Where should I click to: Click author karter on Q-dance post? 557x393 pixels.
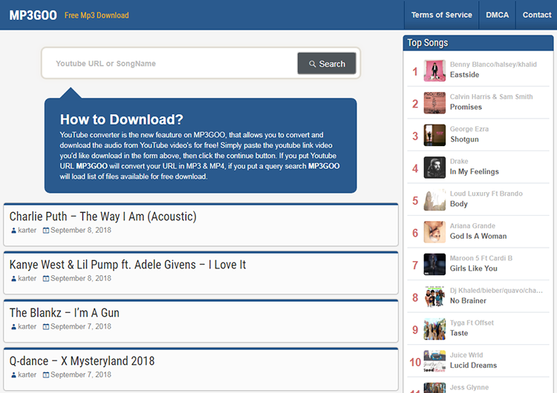tap(27, 375)
